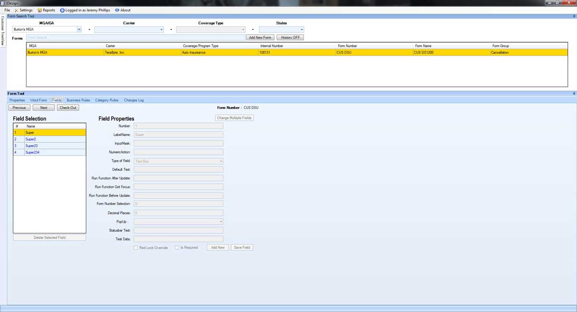
Task: Toggle Red Lock Override checkbox
Action: point(136,248)
